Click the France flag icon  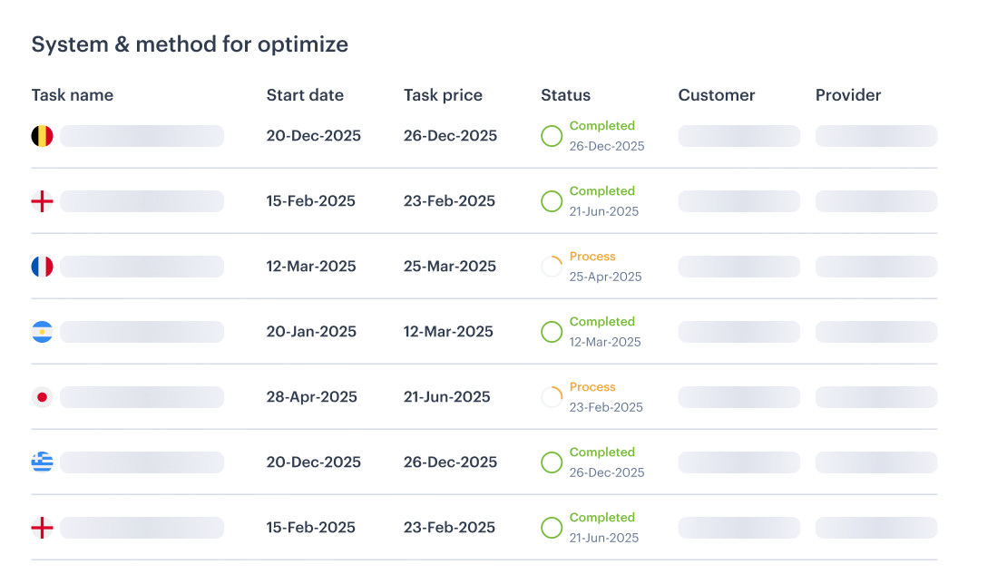43,267
